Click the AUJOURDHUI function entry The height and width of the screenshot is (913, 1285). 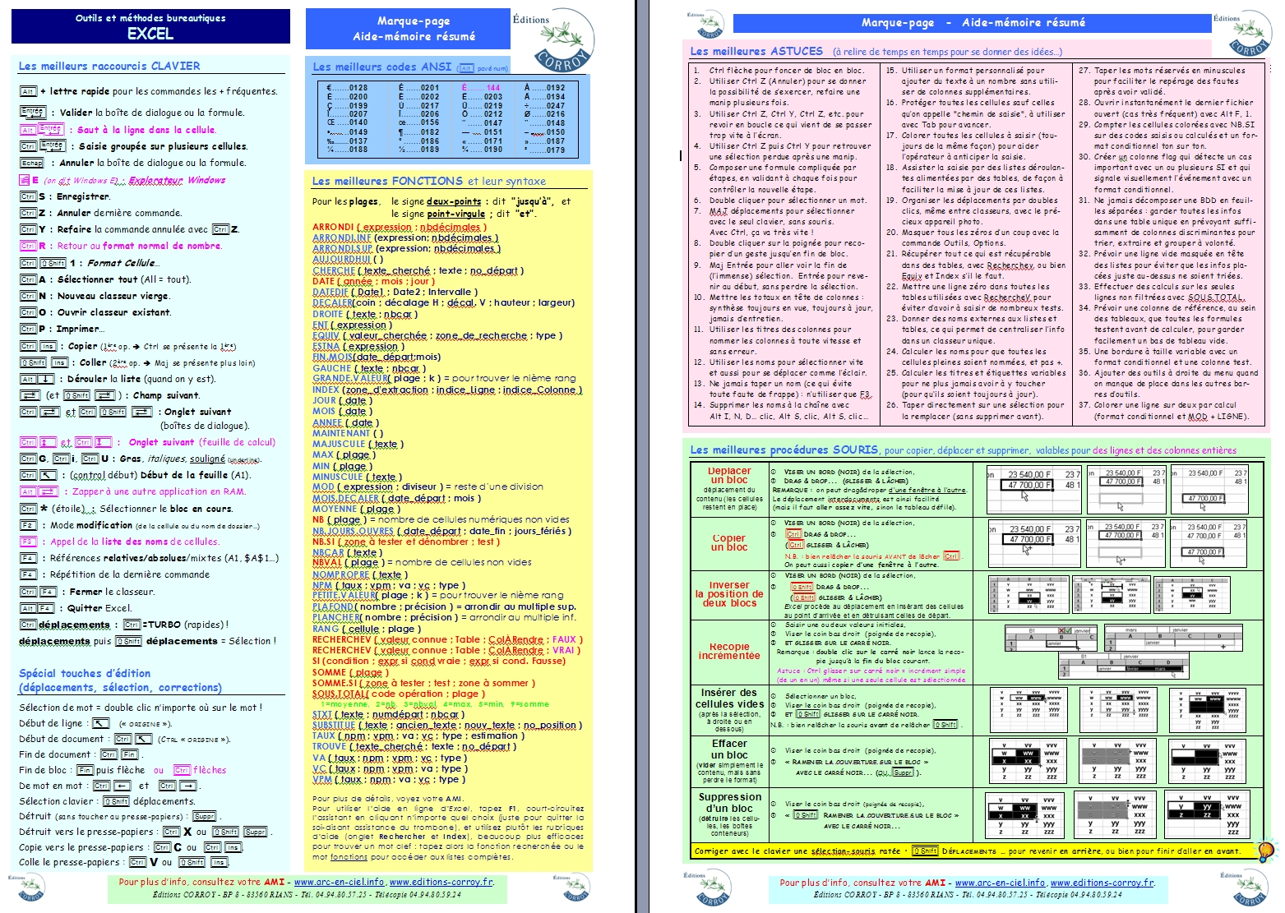348,259
